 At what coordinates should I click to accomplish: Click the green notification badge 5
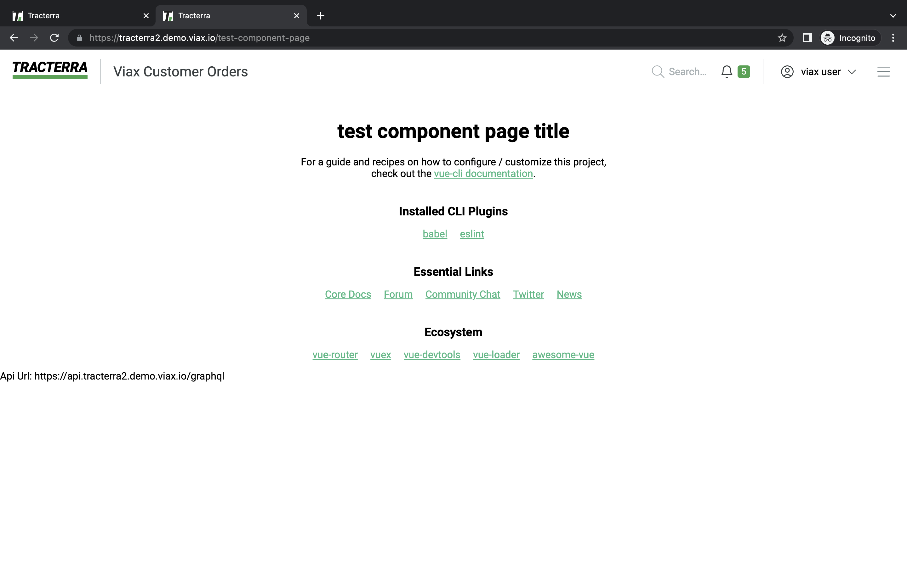pyautogui.click(x=744, y=71)
